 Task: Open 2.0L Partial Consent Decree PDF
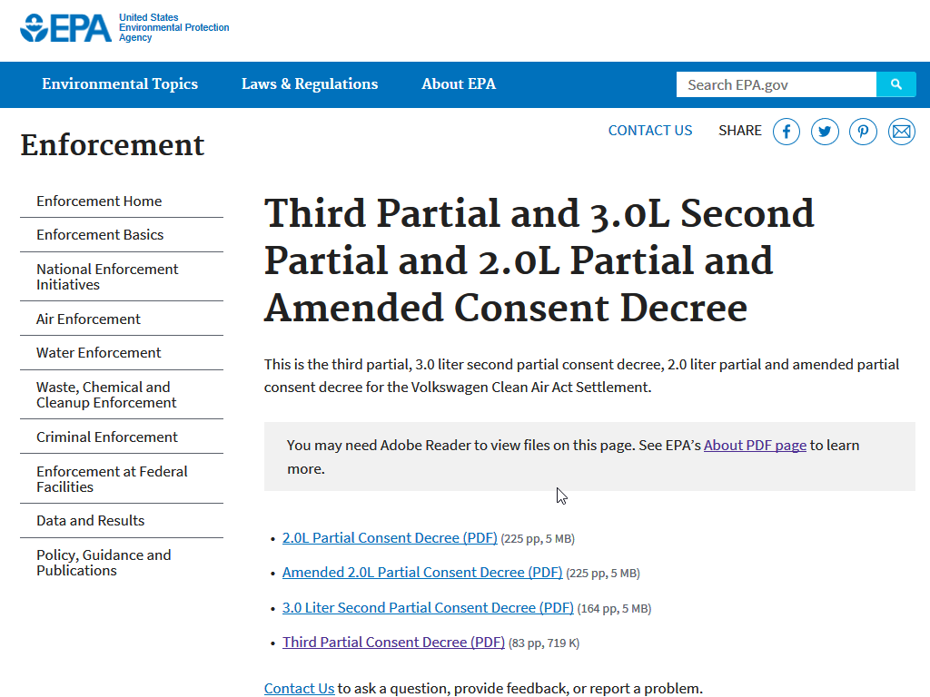click(x=390, y=538)
